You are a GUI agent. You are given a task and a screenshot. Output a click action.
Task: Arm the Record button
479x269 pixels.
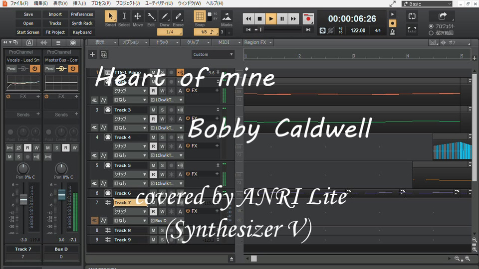pyautogui.click(x=308, y=18)
